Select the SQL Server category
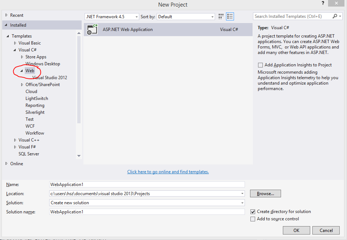 click(x=29, y=154)
